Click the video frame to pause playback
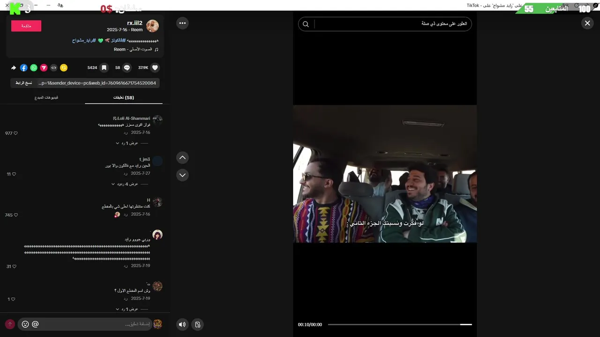The width and height of the screenshot is (600, 337). point(385,174)
